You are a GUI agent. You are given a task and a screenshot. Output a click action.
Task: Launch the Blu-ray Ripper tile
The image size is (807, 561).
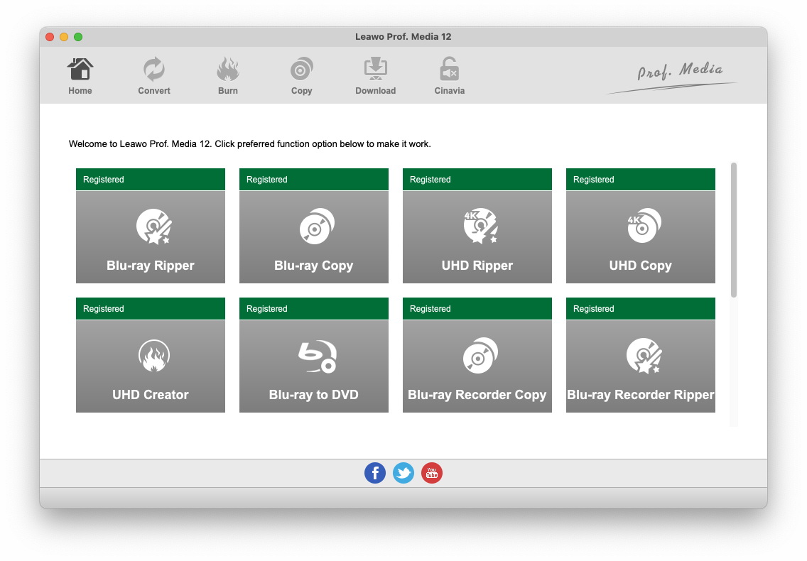(151, 236)
